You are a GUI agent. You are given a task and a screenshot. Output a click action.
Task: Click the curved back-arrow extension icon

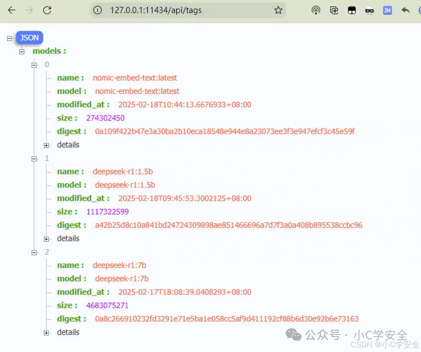(x=405, y=10)
